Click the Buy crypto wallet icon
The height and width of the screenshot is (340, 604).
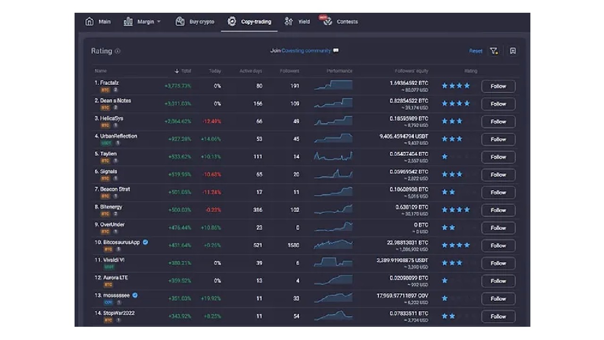point(180,22)
